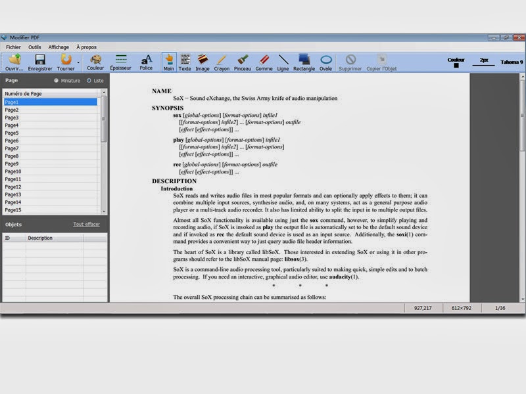The height and width of the screenshot is (394, 526).
Task: Expand the Tourner dropdown arrow
Action: point(78,62)
